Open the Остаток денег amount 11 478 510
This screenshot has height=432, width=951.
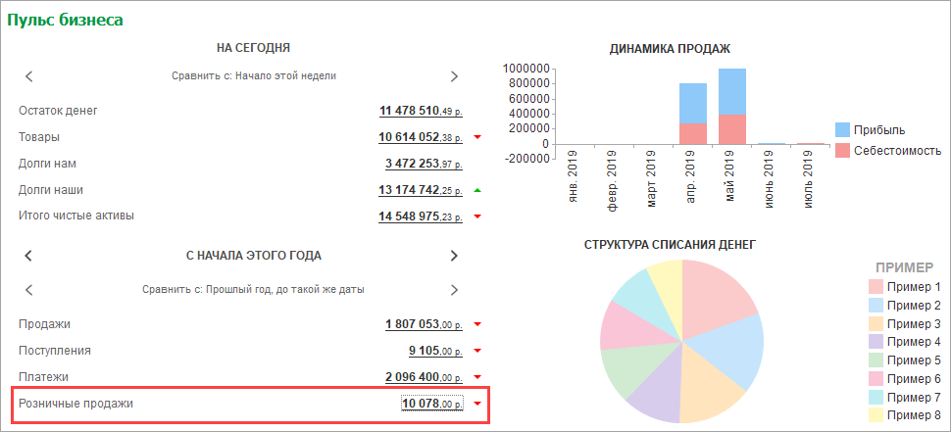coord(422,111)
